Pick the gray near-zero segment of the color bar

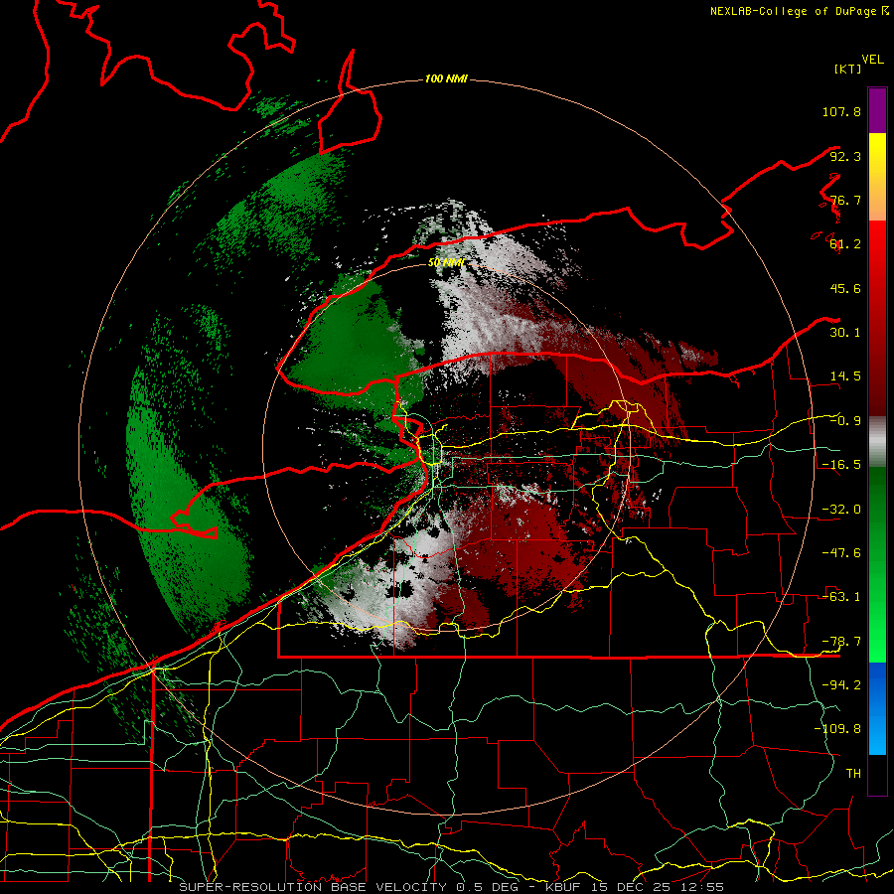877,441
